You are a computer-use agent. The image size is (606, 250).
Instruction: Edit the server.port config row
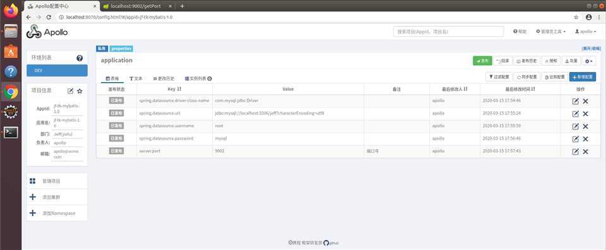click(575, 152)
